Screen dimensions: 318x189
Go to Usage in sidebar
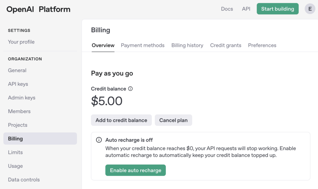[16, 166]
